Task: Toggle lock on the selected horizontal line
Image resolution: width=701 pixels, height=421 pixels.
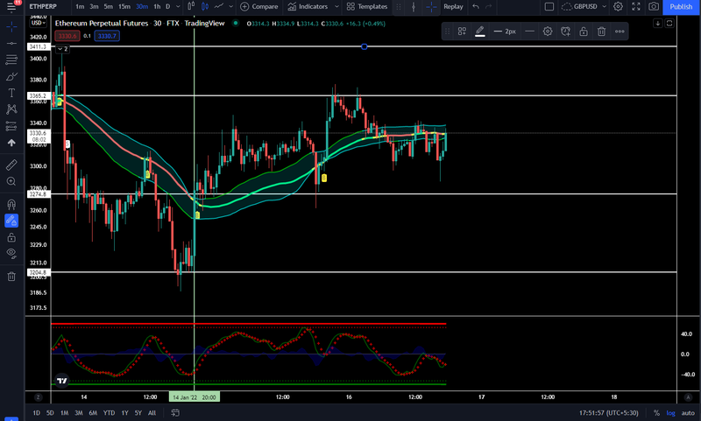Action: (584, 32)
